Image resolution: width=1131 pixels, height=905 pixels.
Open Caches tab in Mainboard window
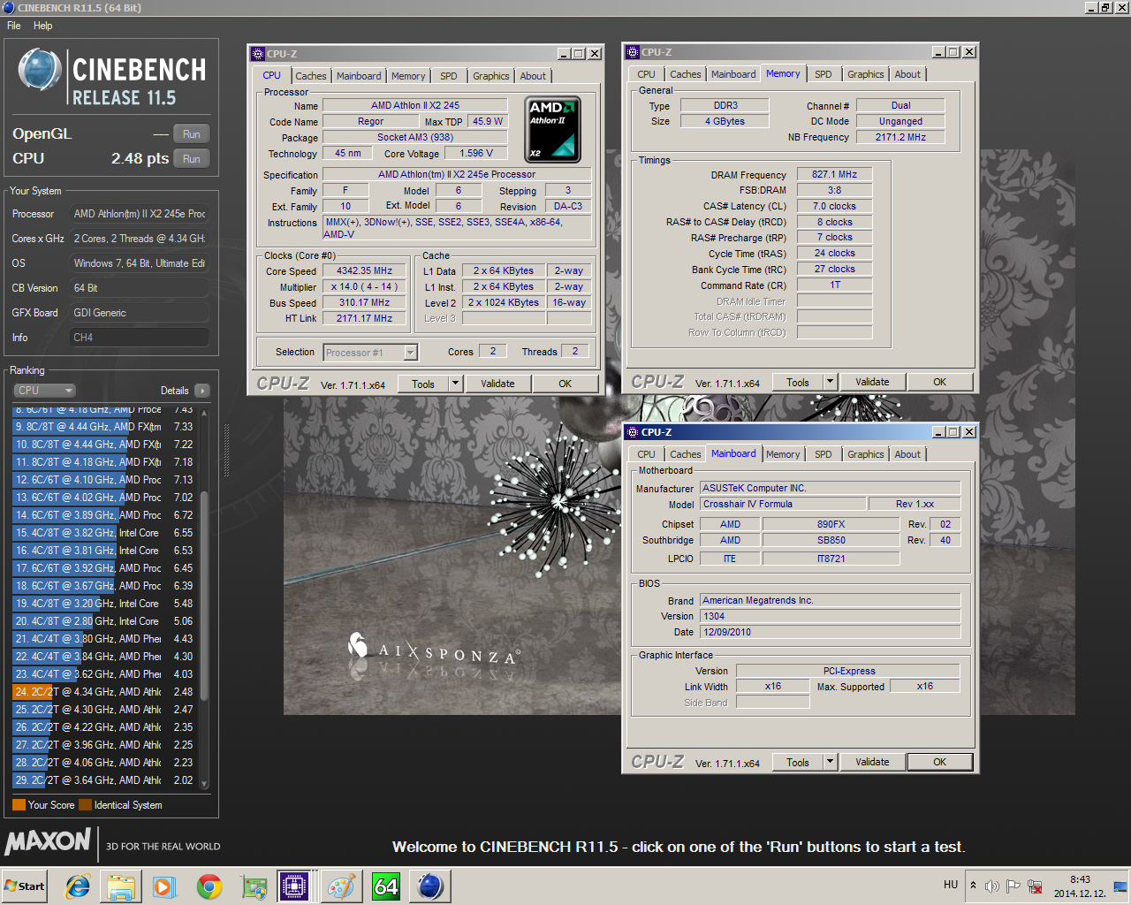686,454
